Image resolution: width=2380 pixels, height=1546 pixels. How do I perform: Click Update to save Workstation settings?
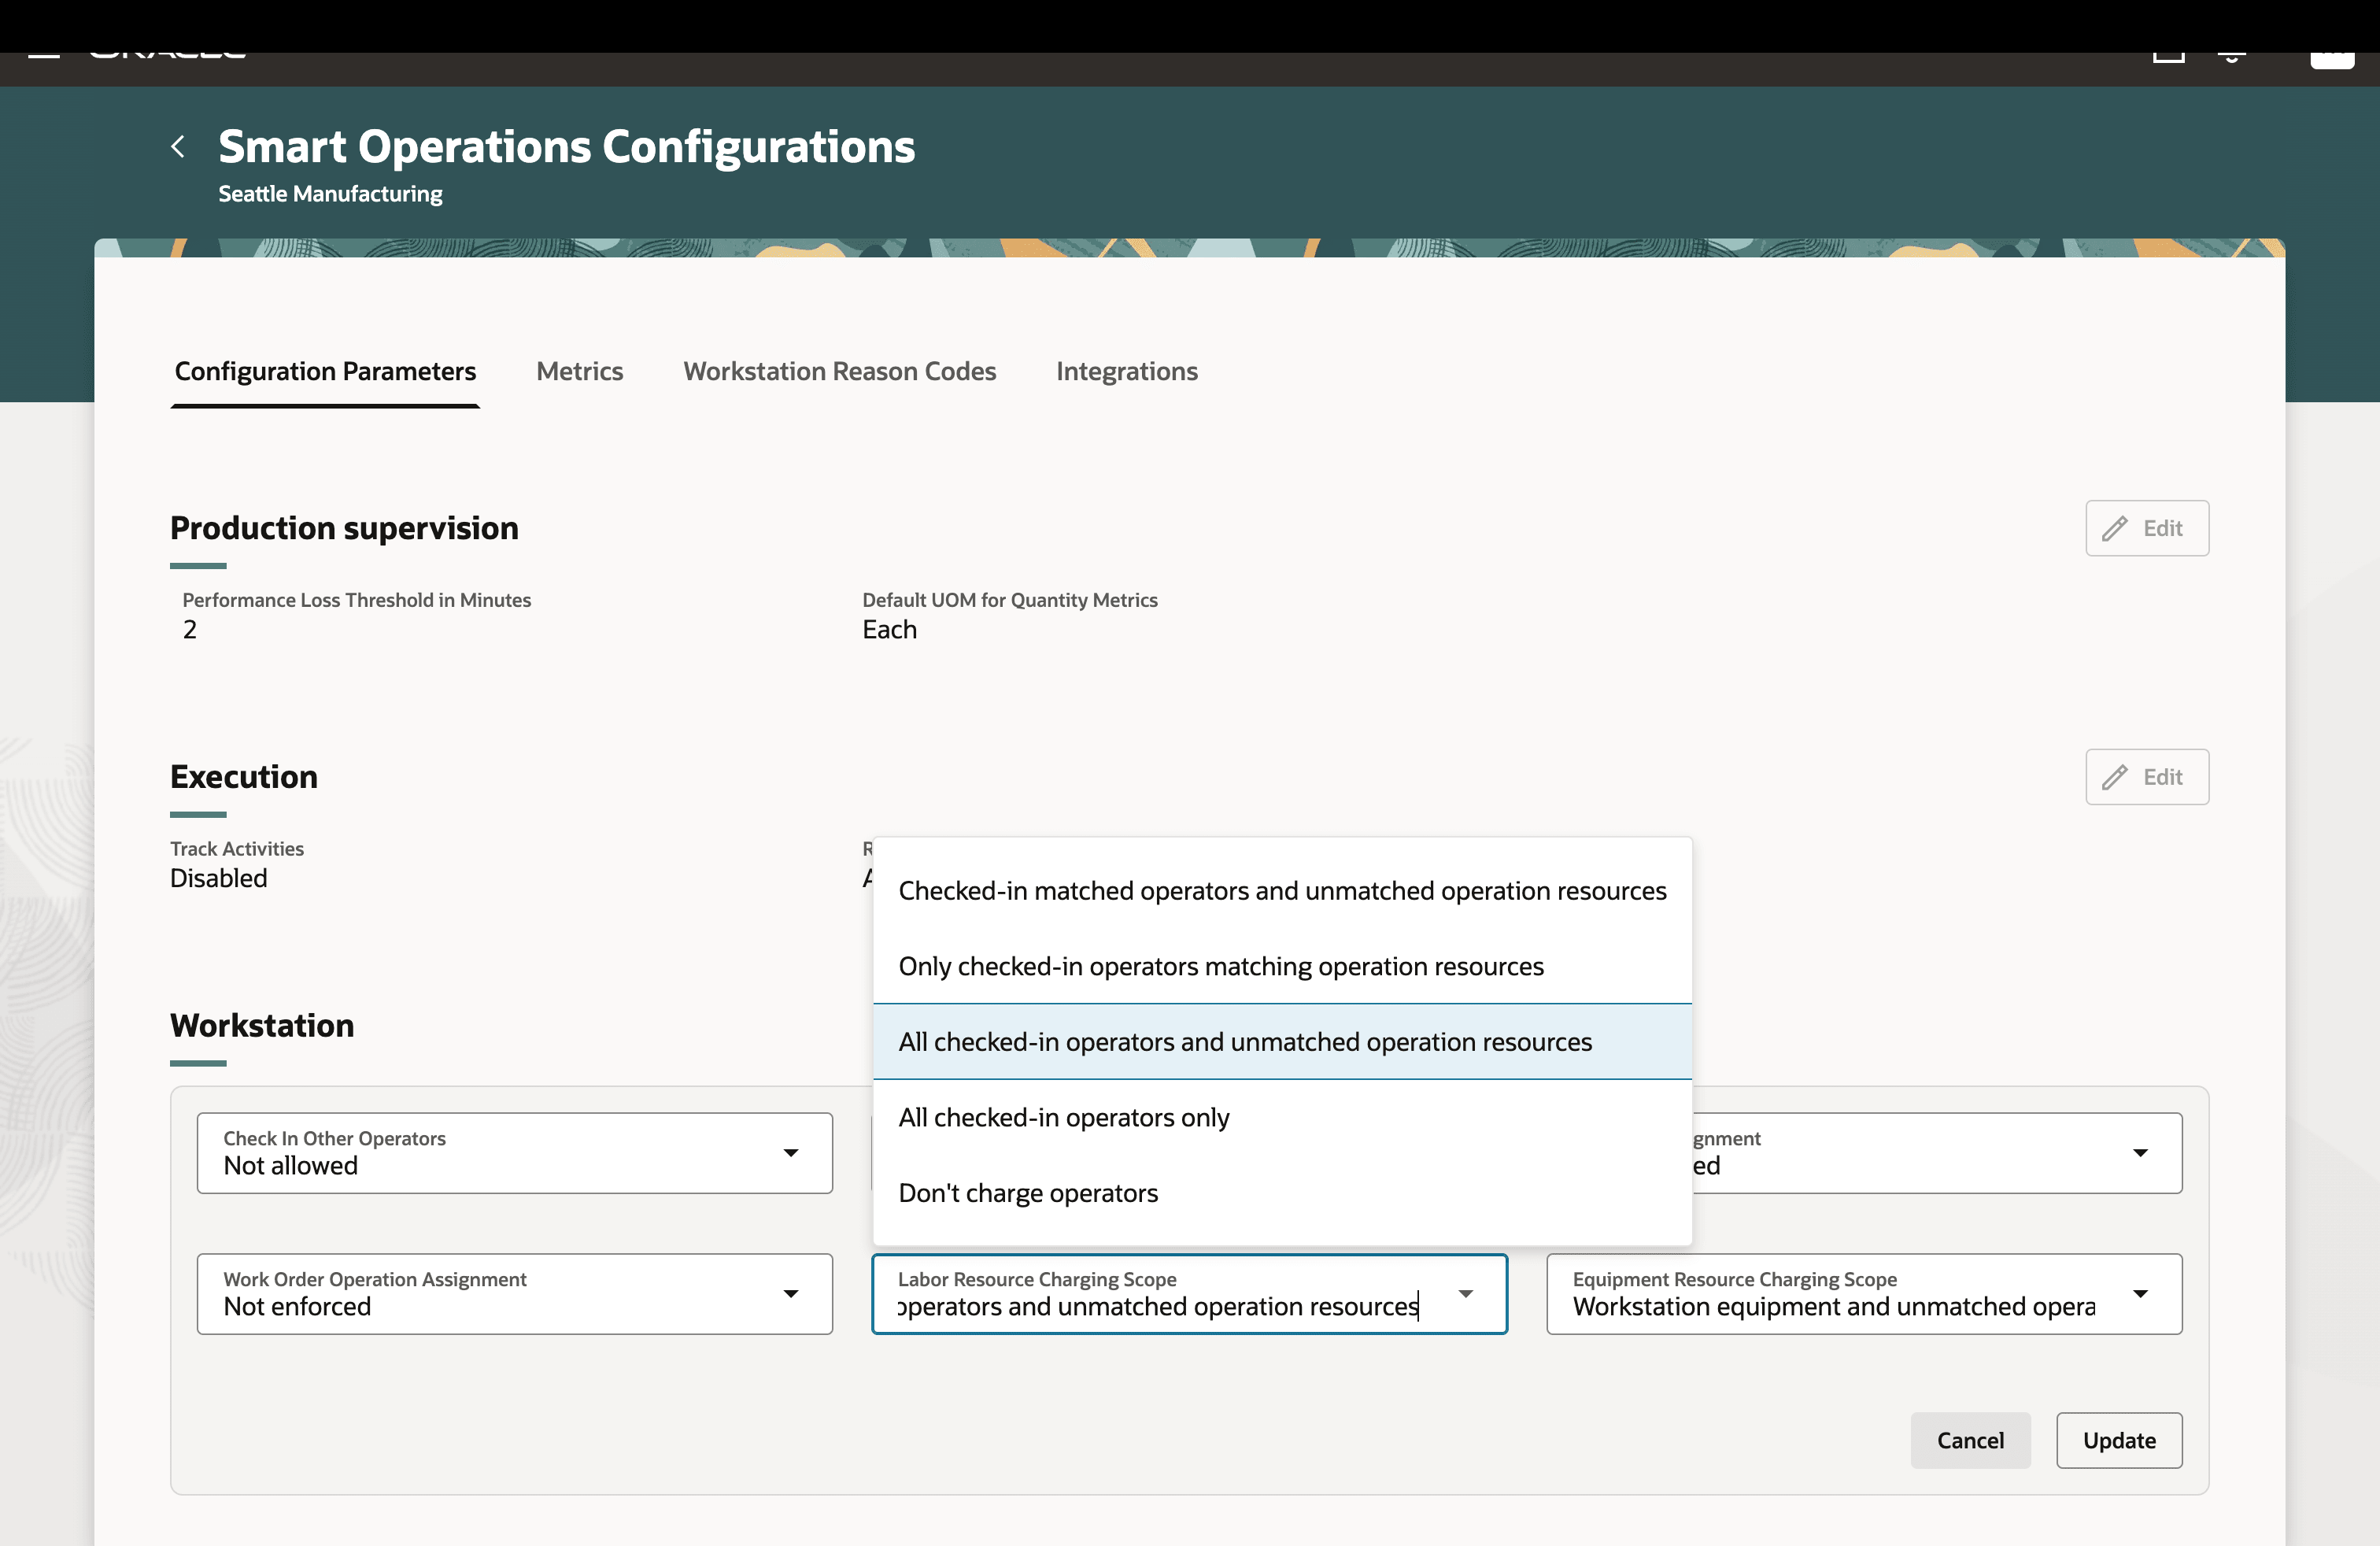coord(2119,1441)
